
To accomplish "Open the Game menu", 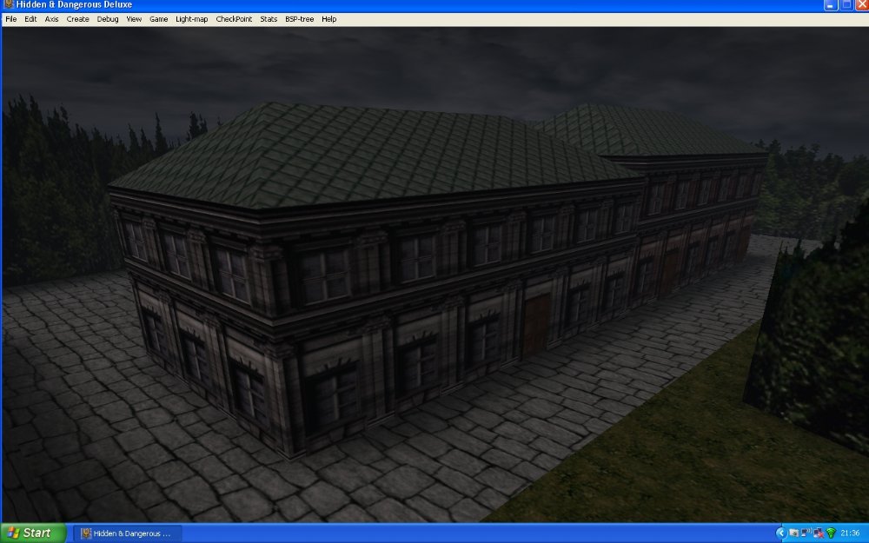I will pos(158,19).
